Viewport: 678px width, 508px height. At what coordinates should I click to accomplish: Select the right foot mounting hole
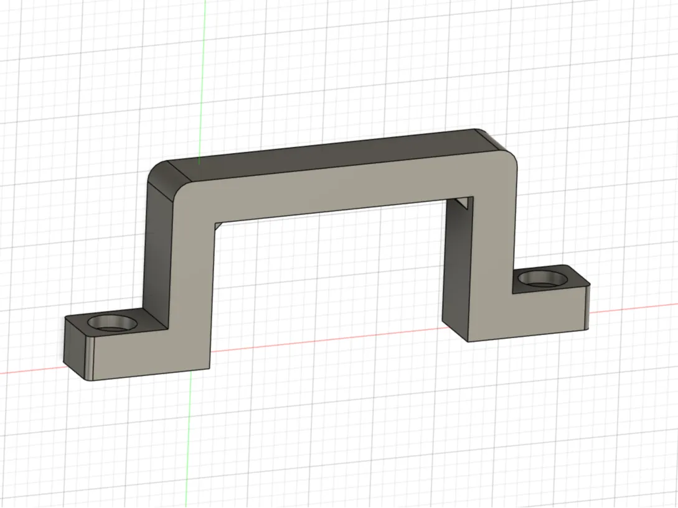[x=543, y=279]
